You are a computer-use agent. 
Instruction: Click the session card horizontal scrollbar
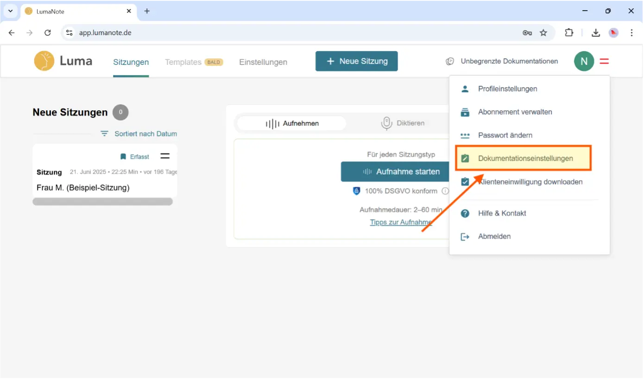click(x=102, y=202)
